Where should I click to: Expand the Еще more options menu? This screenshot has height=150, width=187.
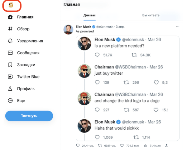11,101
